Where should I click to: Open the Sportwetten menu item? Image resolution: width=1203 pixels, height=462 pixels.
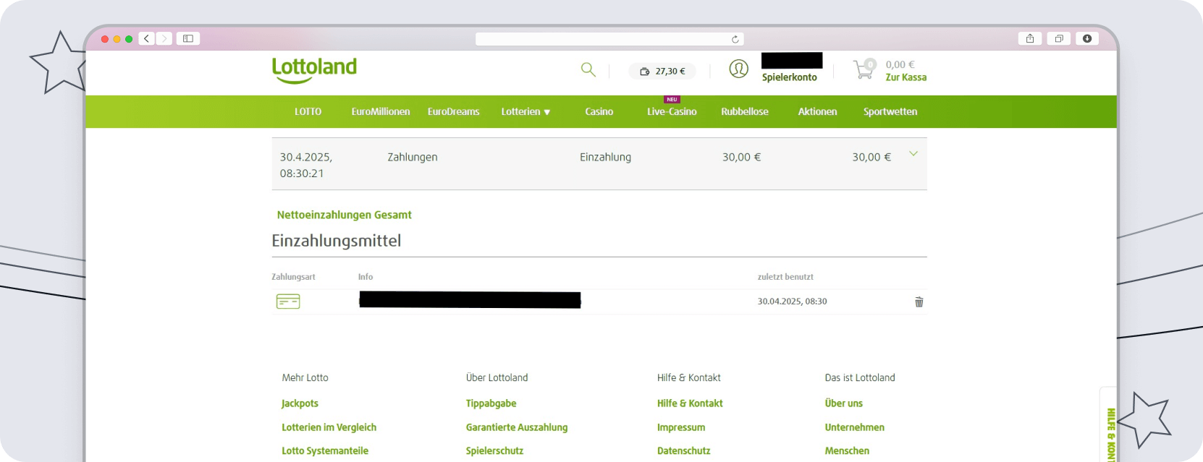click(x=890, y=111)
